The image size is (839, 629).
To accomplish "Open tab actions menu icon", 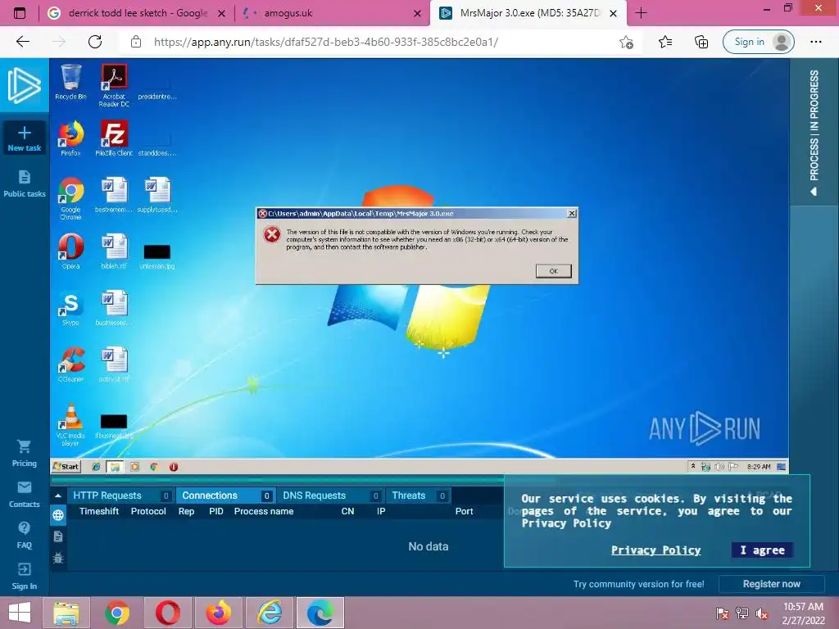I will point(20,13).
